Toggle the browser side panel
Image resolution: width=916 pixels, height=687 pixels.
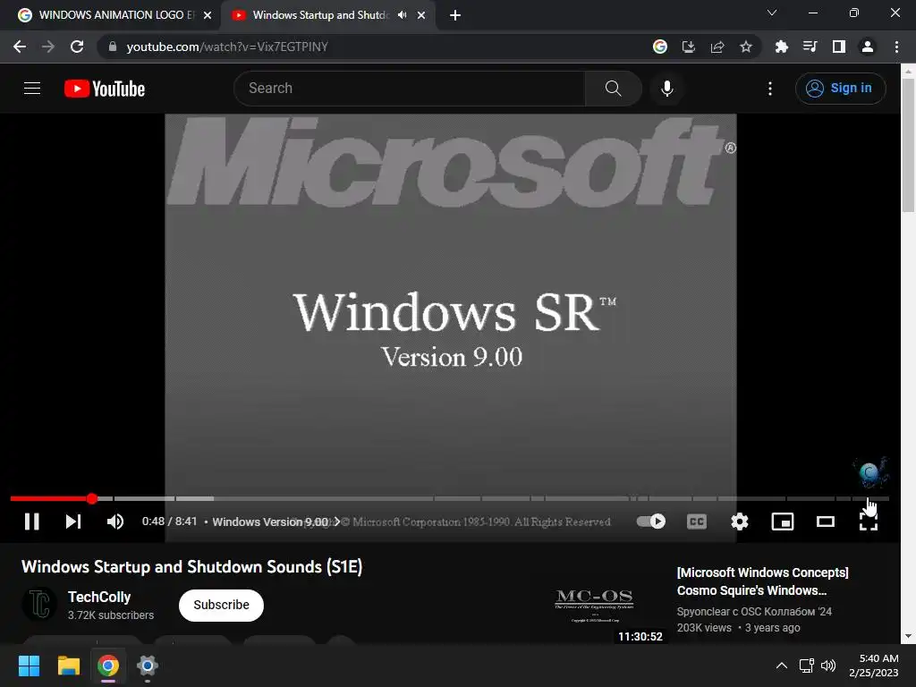point(838,47)
